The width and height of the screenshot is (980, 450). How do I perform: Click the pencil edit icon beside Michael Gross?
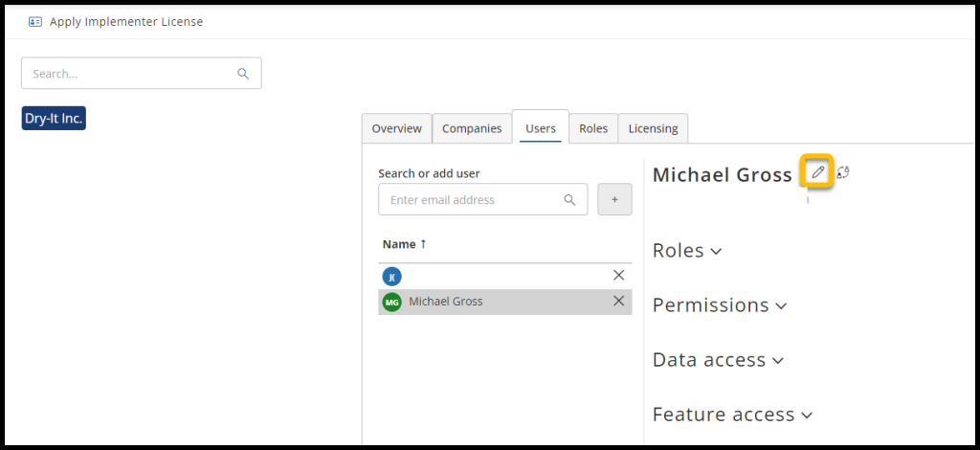point(817,172)
